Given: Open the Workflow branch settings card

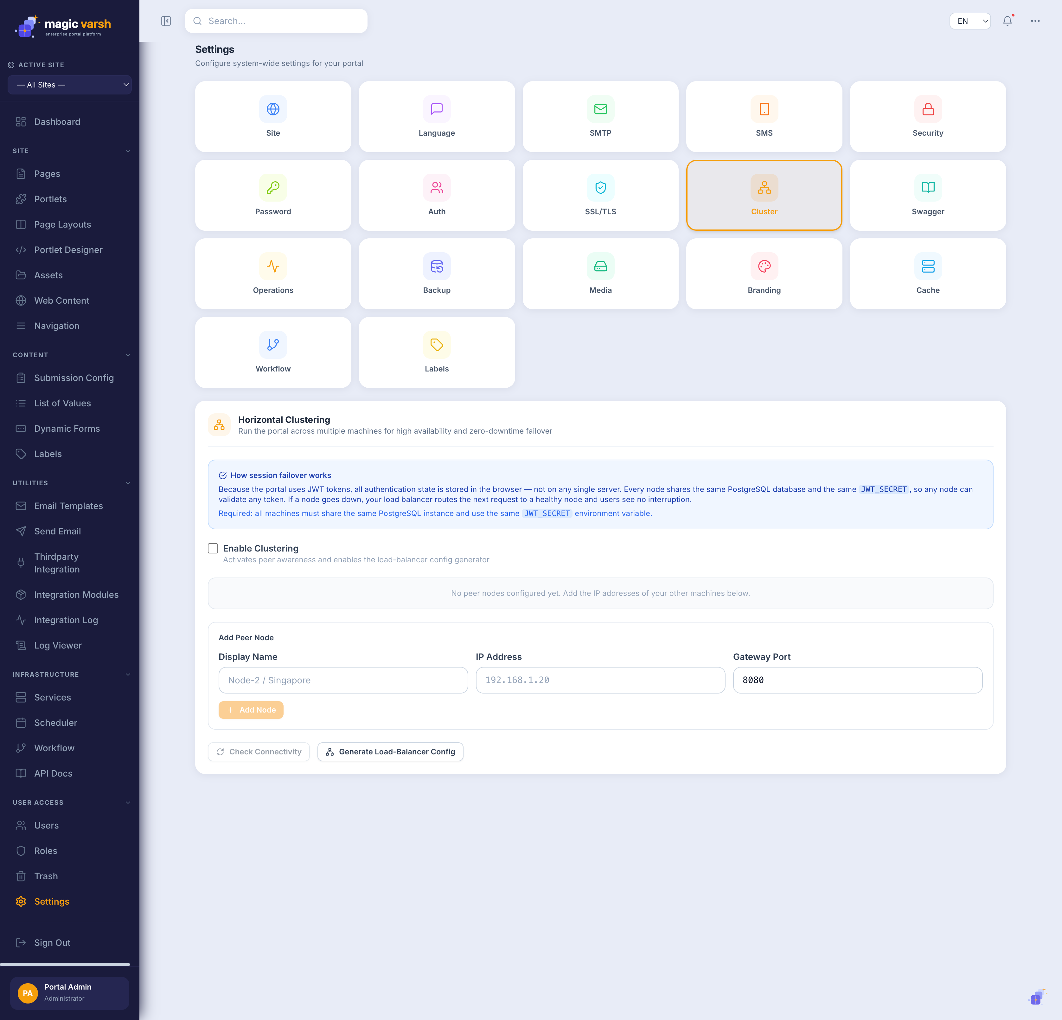Looking at the screenshot, I should (x=273, y=352).
